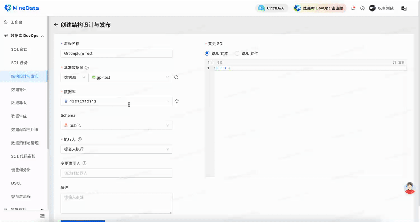Screen dimensions: 420x222
Task: Open the customer service avatar widget
Action: [409, 188]
